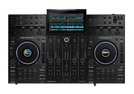Click the crossfader at the mixer bottom

[x=66, y=80]
